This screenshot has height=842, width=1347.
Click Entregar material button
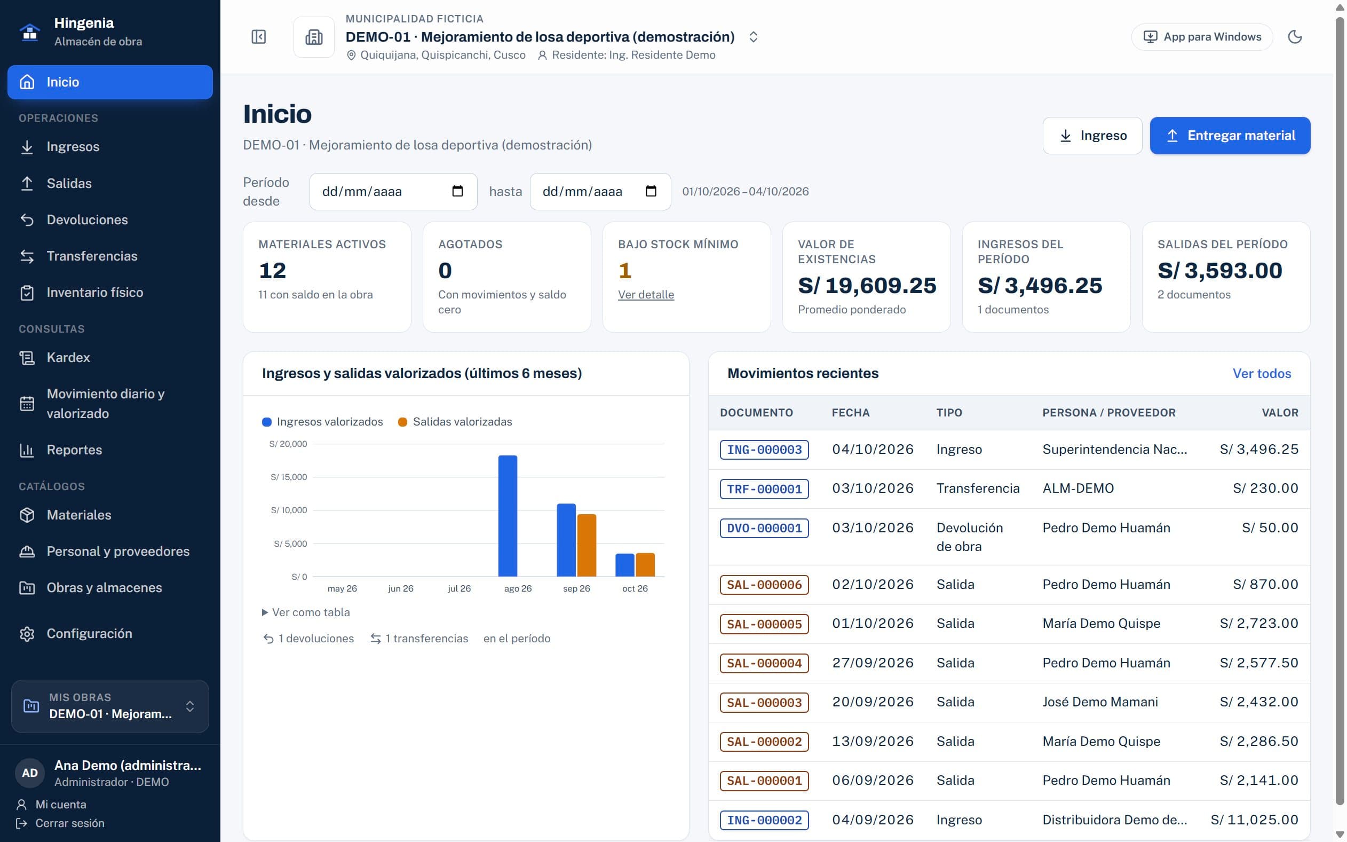pyautogui.click(x=1230, y=135)
